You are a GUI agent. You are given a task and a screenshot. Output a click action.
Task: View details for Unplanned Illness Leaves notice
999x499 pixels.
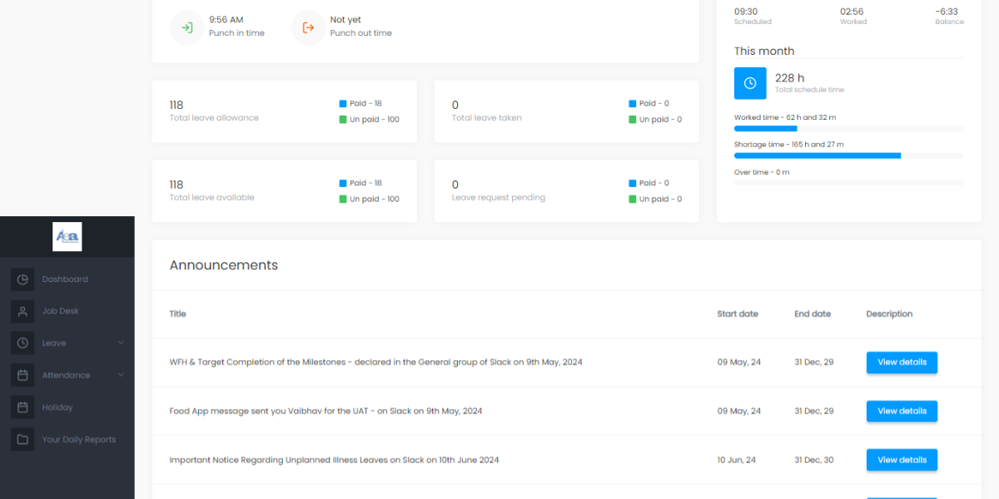click(x=902, y=460)
